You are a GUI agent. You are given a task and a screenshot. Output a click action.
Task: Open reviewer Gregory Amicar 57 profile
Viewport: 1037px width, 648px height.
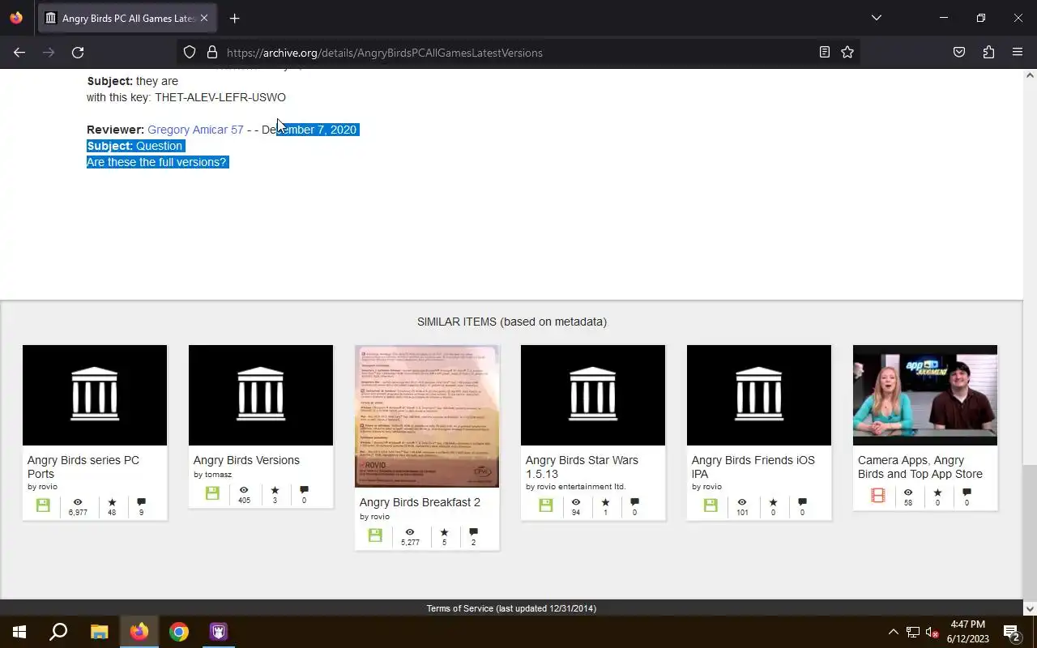pos(195,130)
